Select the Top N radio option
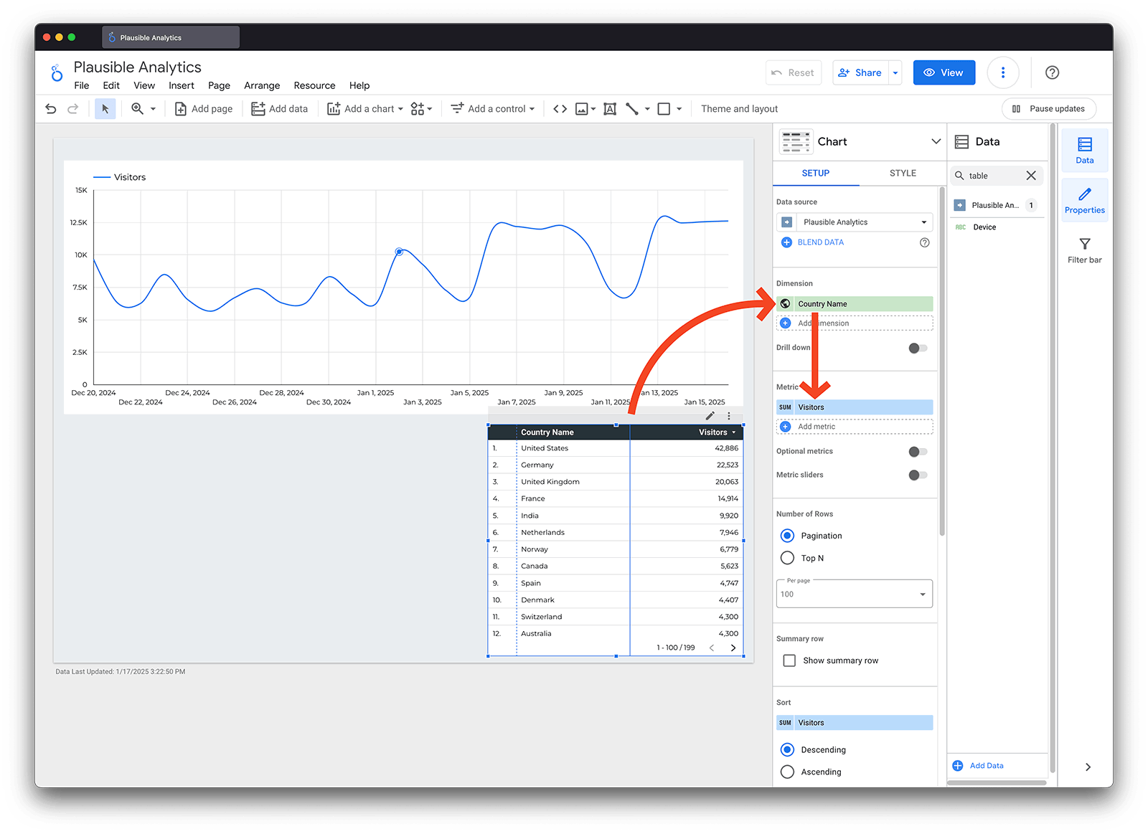 (787, 558)
